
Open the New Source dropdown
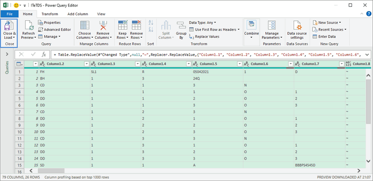coord(327,22)
